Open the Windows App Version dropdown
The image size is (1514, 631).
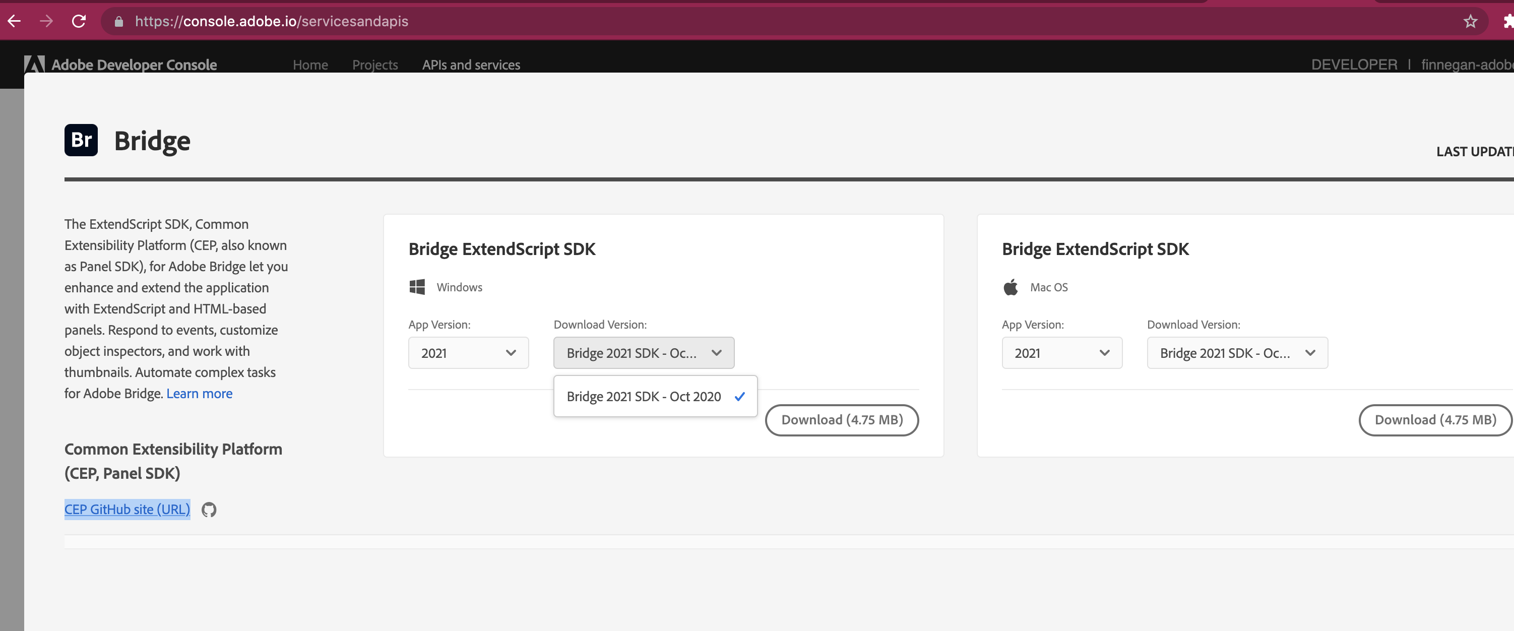(468, 352)
